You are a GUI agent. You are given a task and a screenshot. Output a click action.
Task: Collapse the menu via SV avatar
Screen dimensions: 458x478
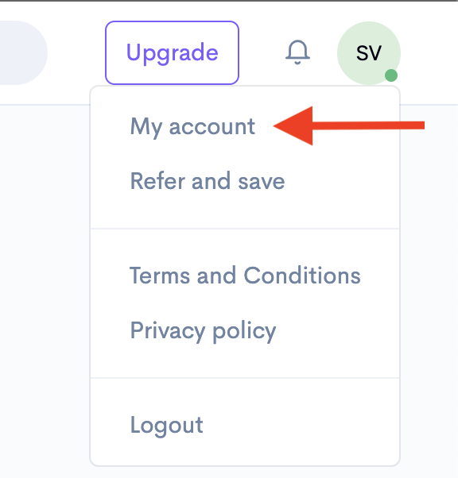[x=369, y=53]
